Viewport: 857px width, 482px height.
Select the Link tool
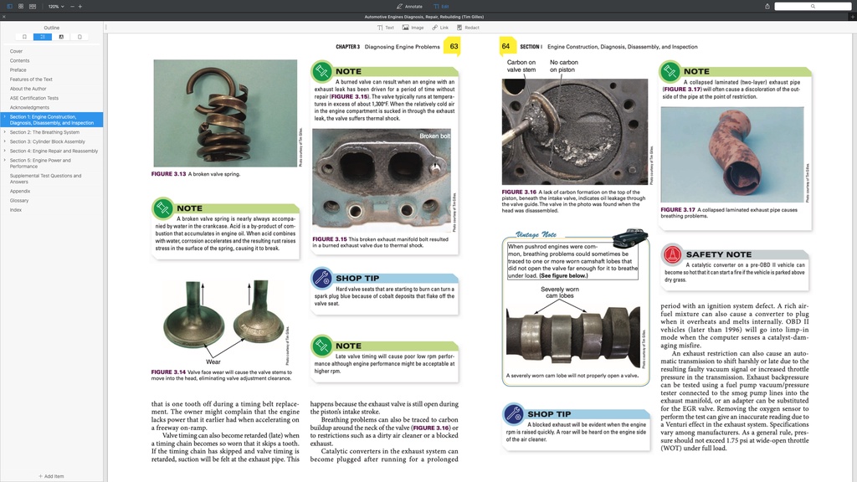coord(439,28)
